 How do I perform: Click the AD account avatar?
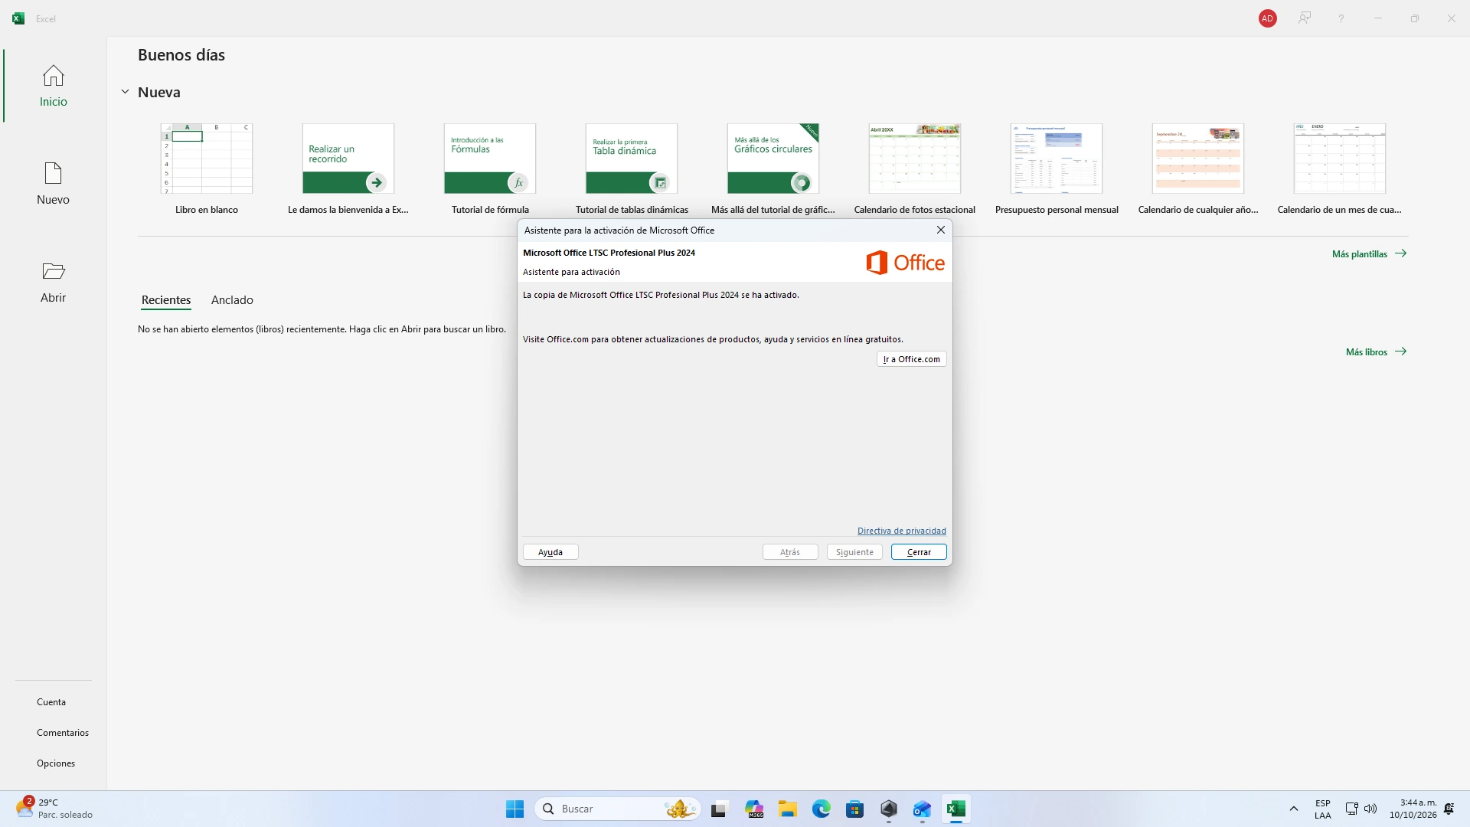pyautogui.click(x=1267, y=18)
